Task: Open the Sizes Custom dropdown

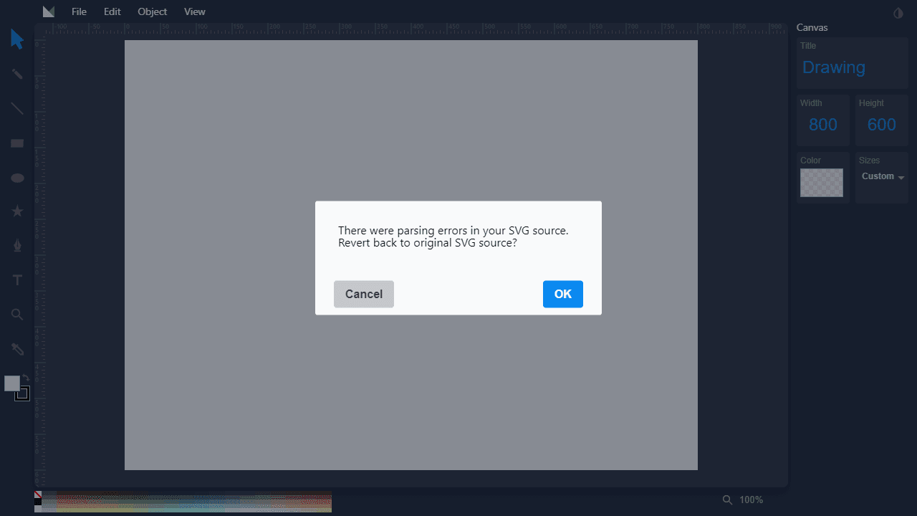Action: tap(883, 176)
